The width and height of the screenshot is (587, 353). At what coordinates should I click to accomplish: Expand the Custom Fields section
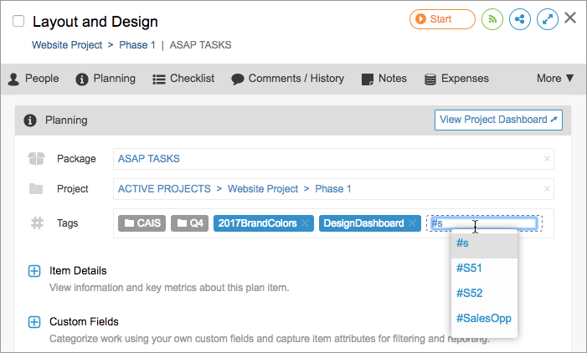tap(34, 322)
